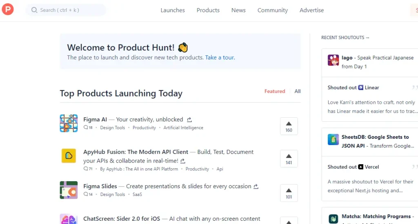Upvote Figma AI with 160 votes
This screenshot has width=418, height=224.
click(x=289, y=126)
